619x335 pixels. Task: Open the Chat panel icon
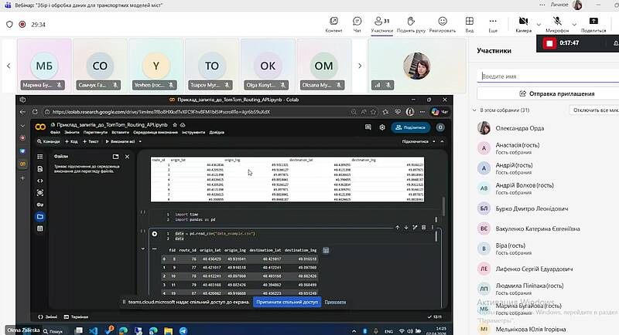(x=357, y=23)
